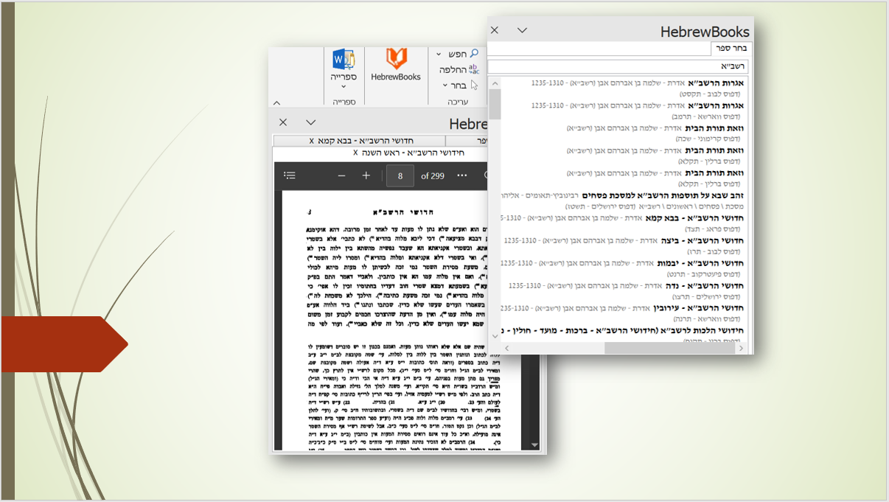Close the HebrewBooks book search pane
The image size is (889, 502).
click(495, 30)
